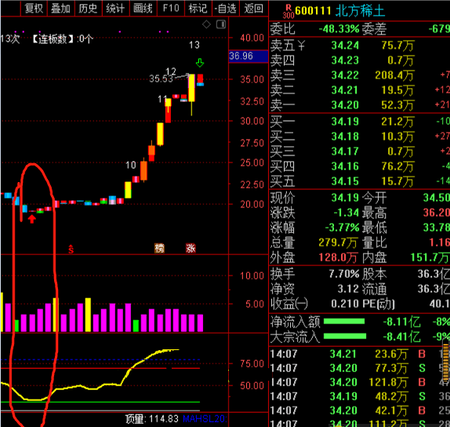Click 买四 price 34.16
The height and width of the screenshot is (427, 450).
coord(345,166)
